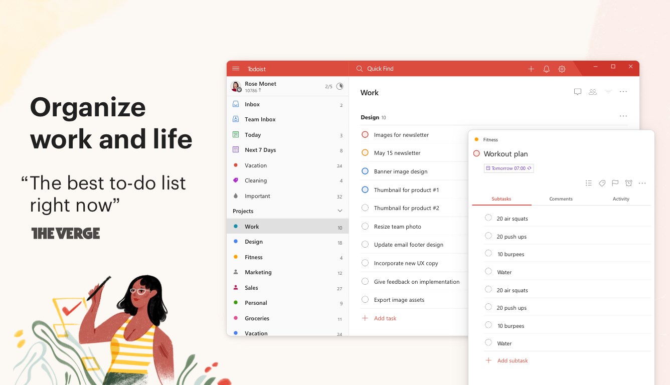Screen dimensions: 670x385
Task: Switch to the Comments tab
Action: pos(561,199)
